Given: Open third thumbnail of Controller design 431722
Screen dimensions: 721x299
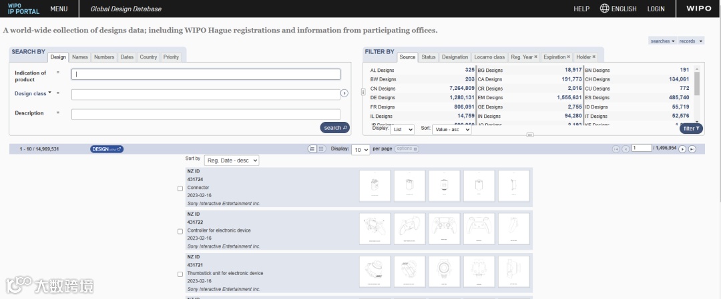Looking at the screenshot, I should pyautogui.click(x=444, y=228).
